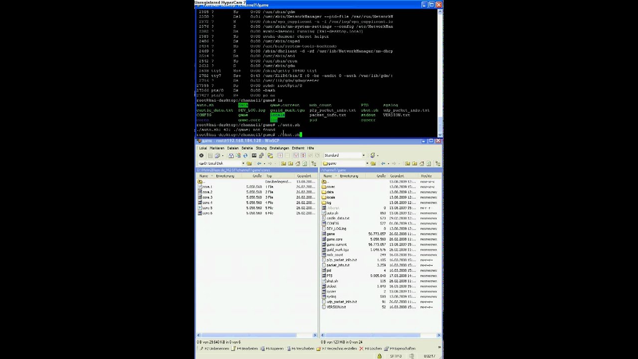Click the open folder icon beside remote 'game' dropdown
This screenshot has width=638, height=359.
(372, 164)
